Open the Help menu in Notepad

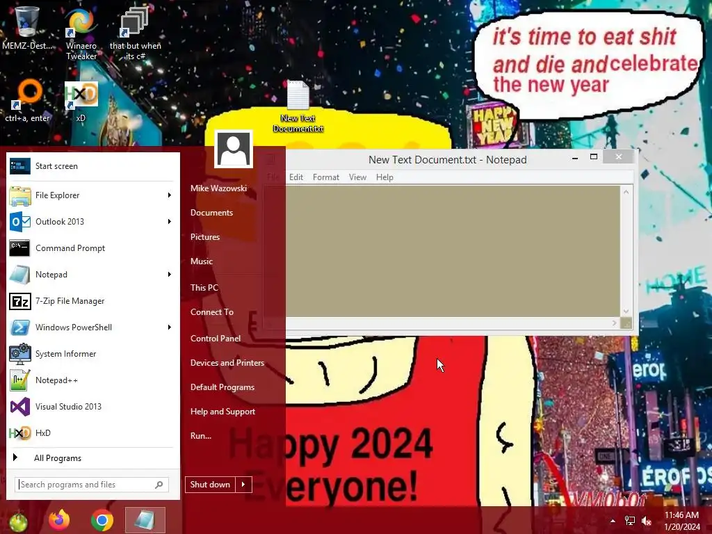(x=385, y=177)
